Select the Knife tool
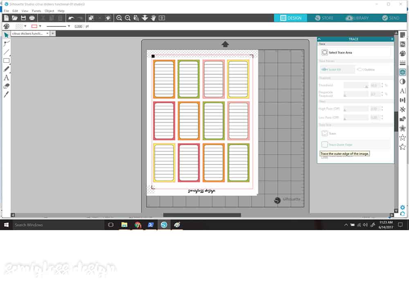This screenshot has height=281, width=409. (x=6, y=94)
